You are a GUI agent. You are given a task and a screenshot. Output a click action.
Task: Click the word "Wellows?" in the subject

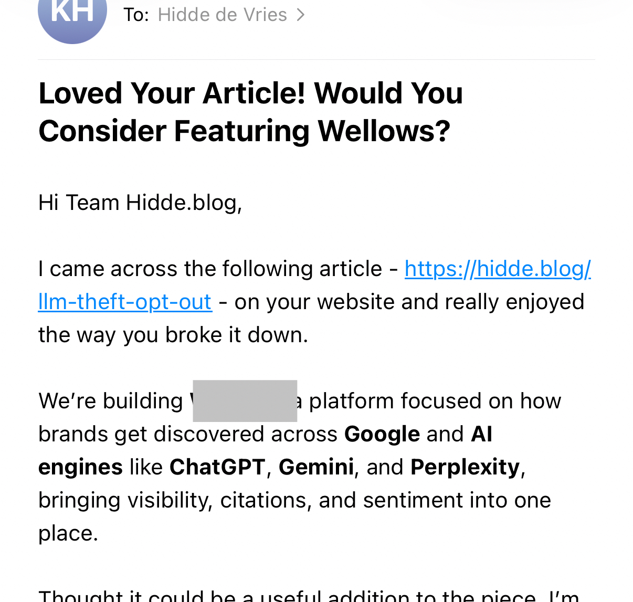pyautogui.click(x=384, y=131)
